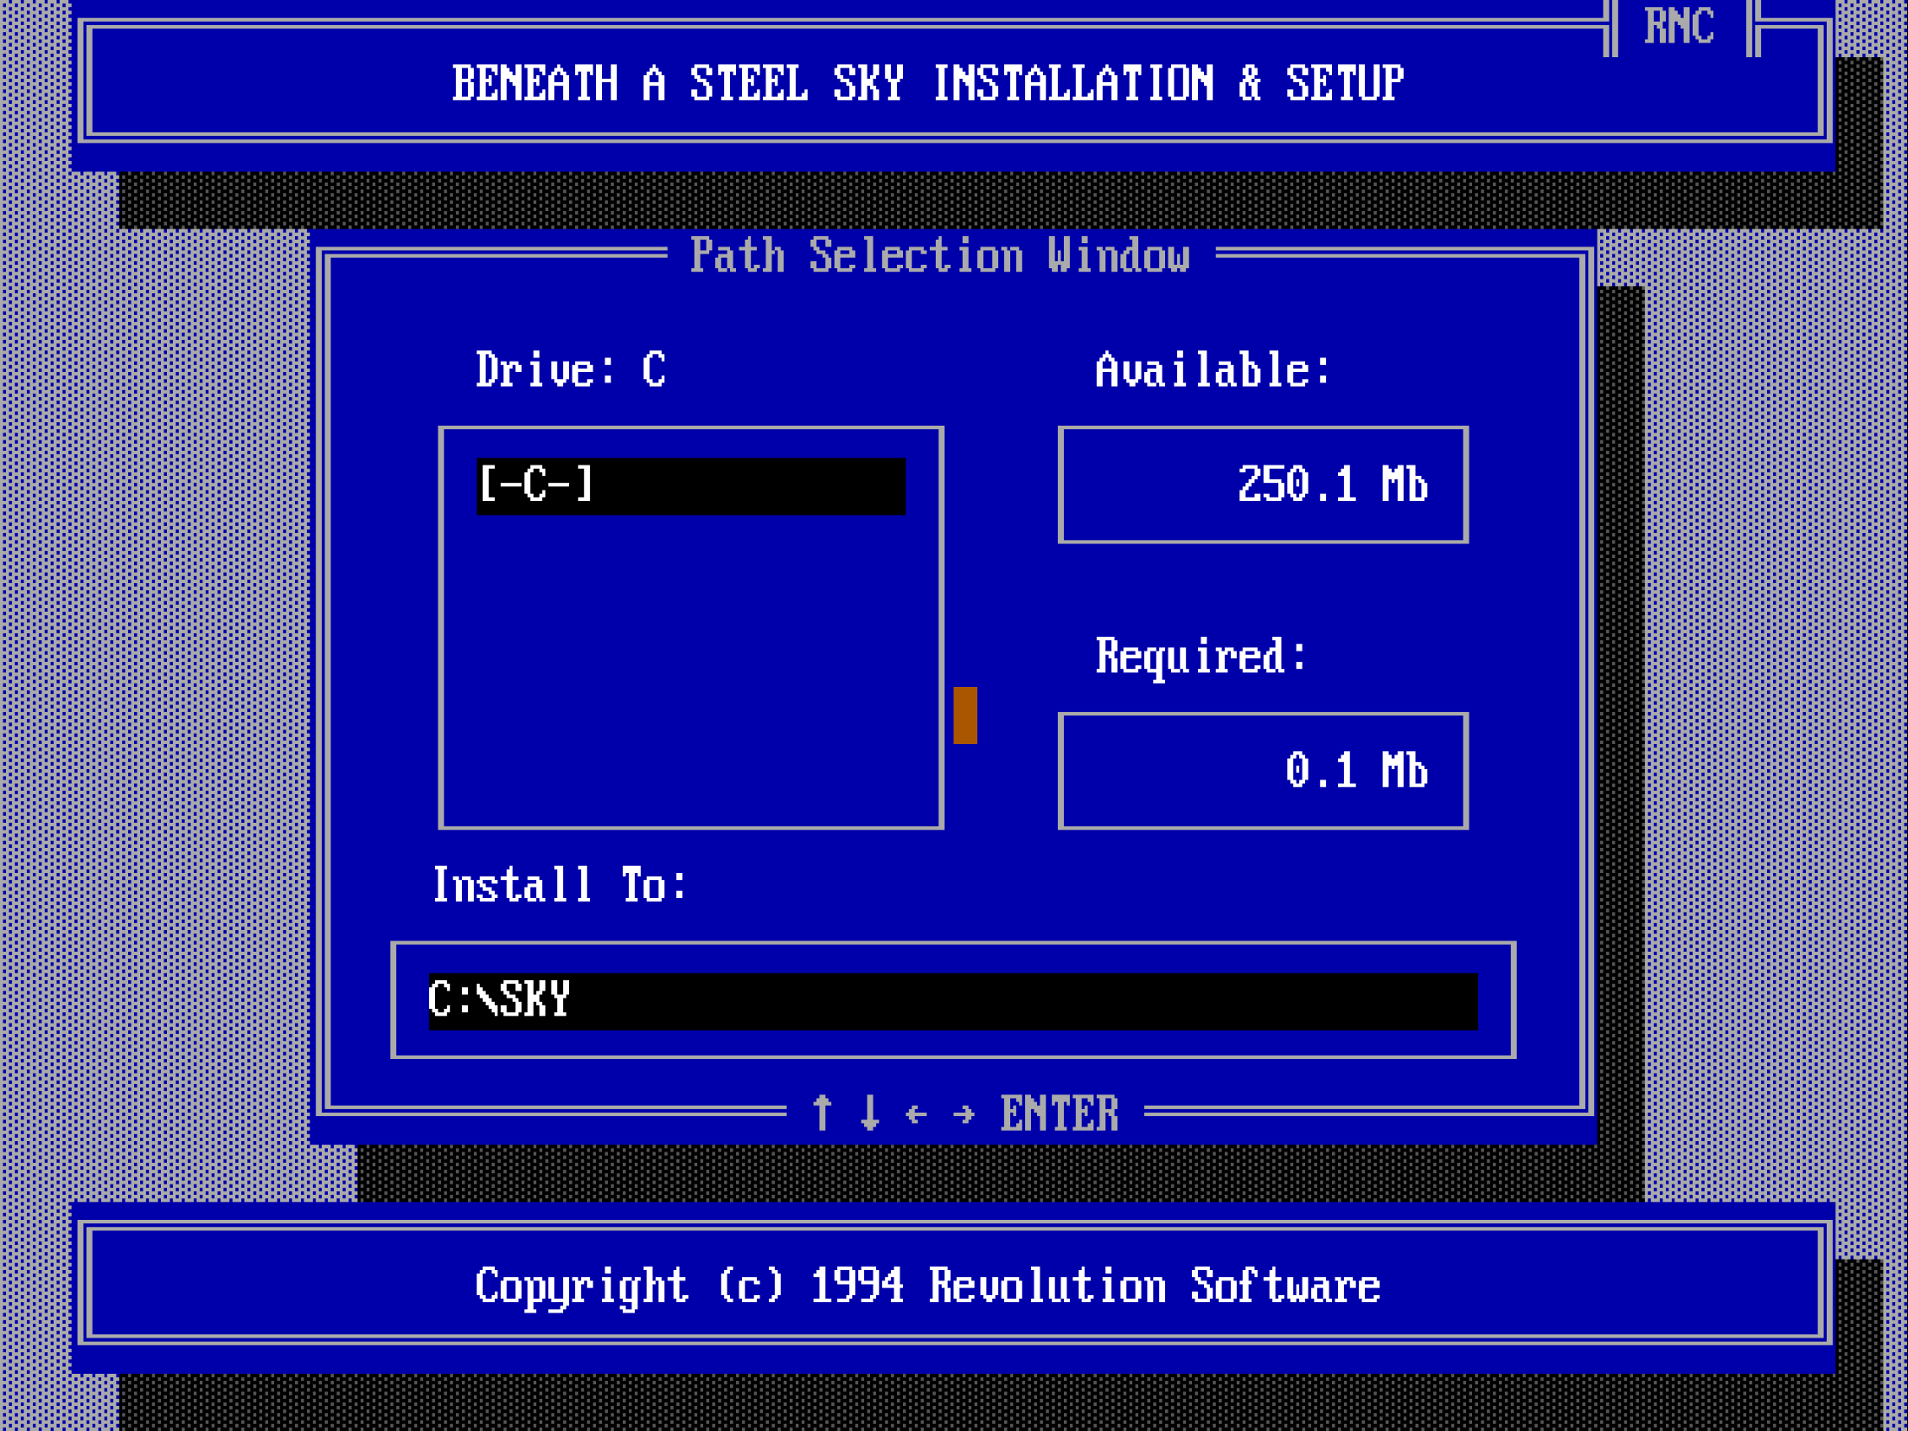1908x1431 pixels.
Task: Click the 0.1 Mb required space value
Action: tap(1355, 771)
